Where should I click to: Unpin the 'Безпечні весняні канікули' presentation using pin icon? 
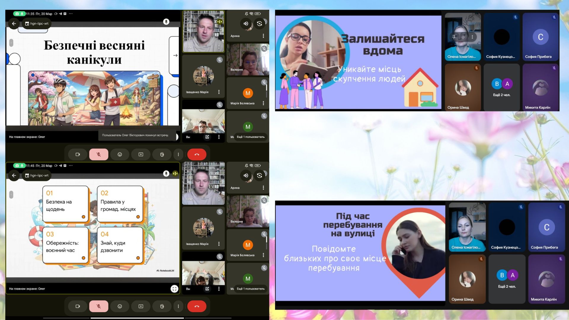[x=166, y=22]
